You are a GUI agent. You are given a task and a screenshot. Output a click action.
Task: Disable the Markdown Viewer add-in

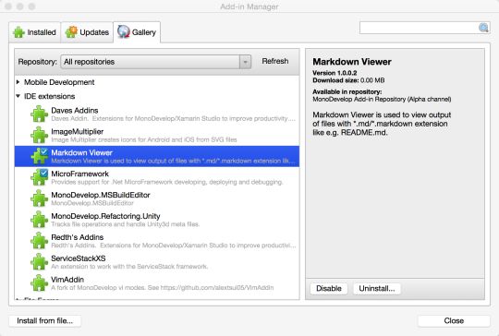(329, 288)
